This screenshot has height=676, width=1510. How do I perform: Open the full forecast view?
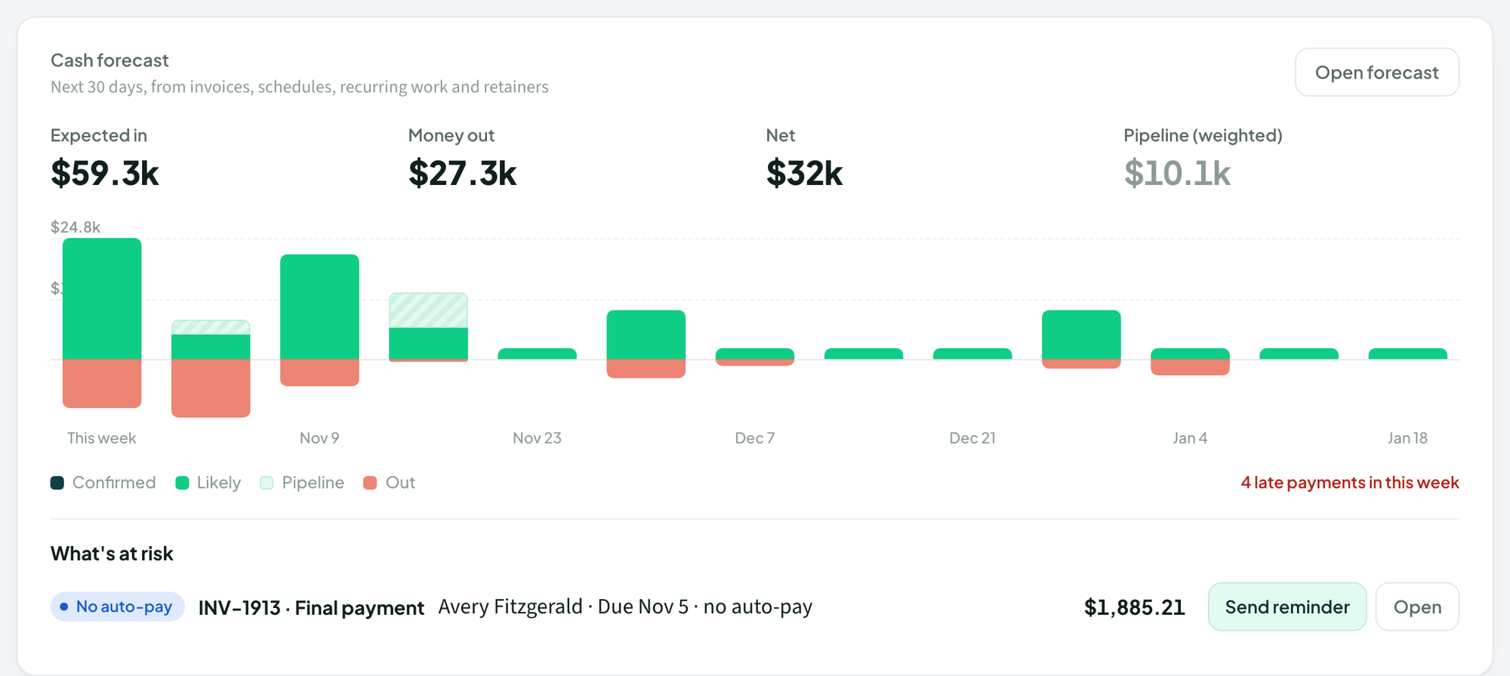click(1377, 73)
